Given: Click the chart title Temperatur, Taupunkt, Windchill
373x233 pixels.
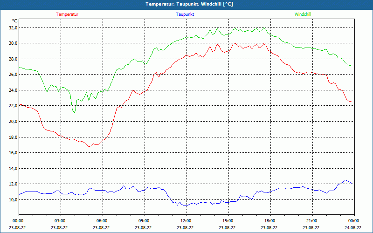Looking at the screenshot, I should click(189, 4).
